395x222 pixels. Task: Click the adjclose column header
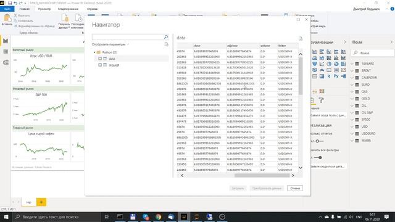coord(243,46)
